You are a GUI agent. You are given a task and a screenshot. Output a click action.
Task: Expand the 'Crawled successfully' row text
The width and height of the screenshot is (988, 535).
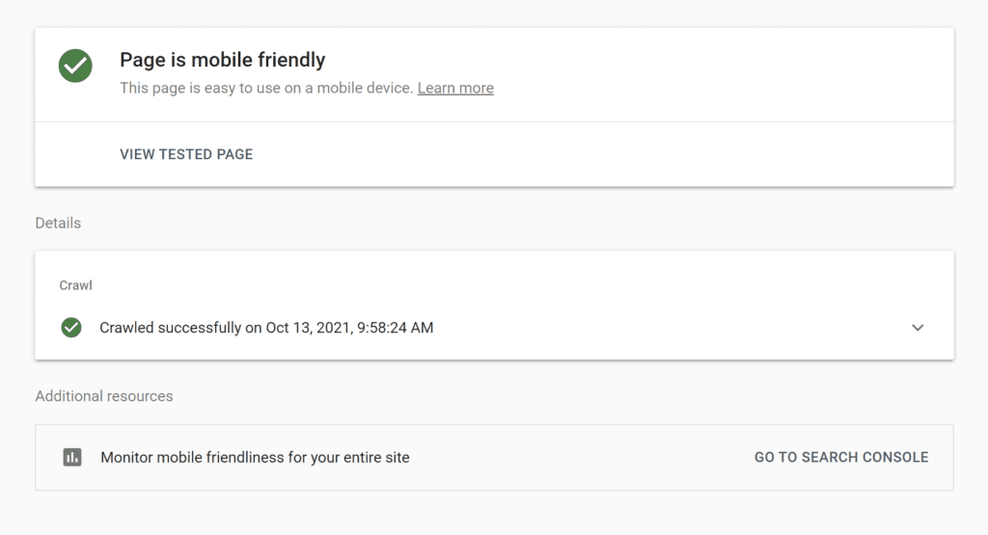tap(266, 328)
